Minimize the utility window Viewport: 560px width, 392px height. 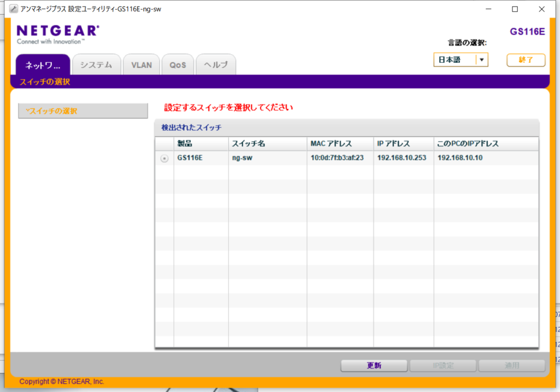[488, 9]
